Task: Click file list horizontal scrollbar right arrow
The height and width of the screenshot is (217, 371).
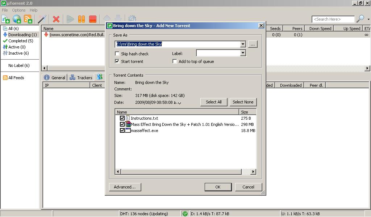Action: (253, 172)
